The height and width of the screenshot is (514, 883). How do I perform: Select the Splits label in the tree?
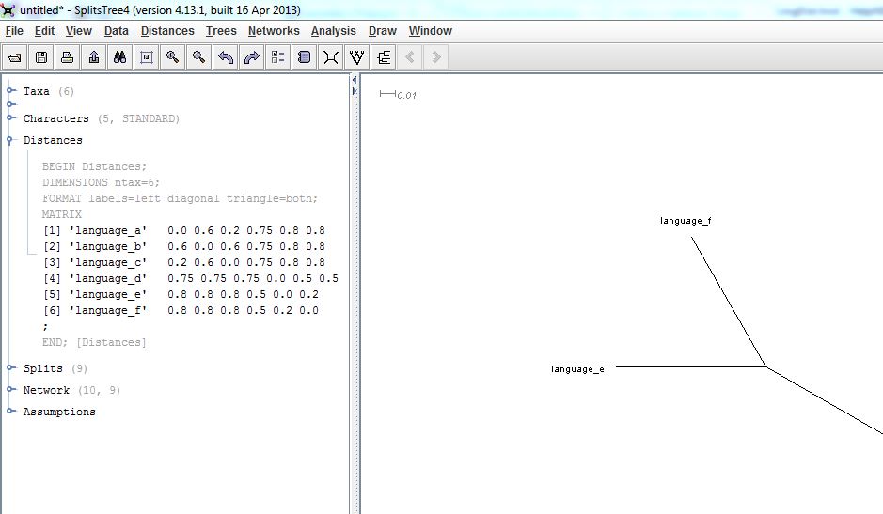[x=43, y=368]
